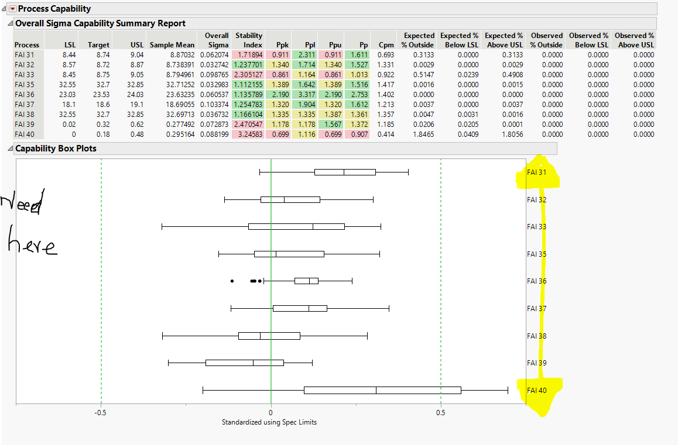Click the Ppk column header
Image resolution: width=678 pixels, height=445 pixels.
pos(282,44)
